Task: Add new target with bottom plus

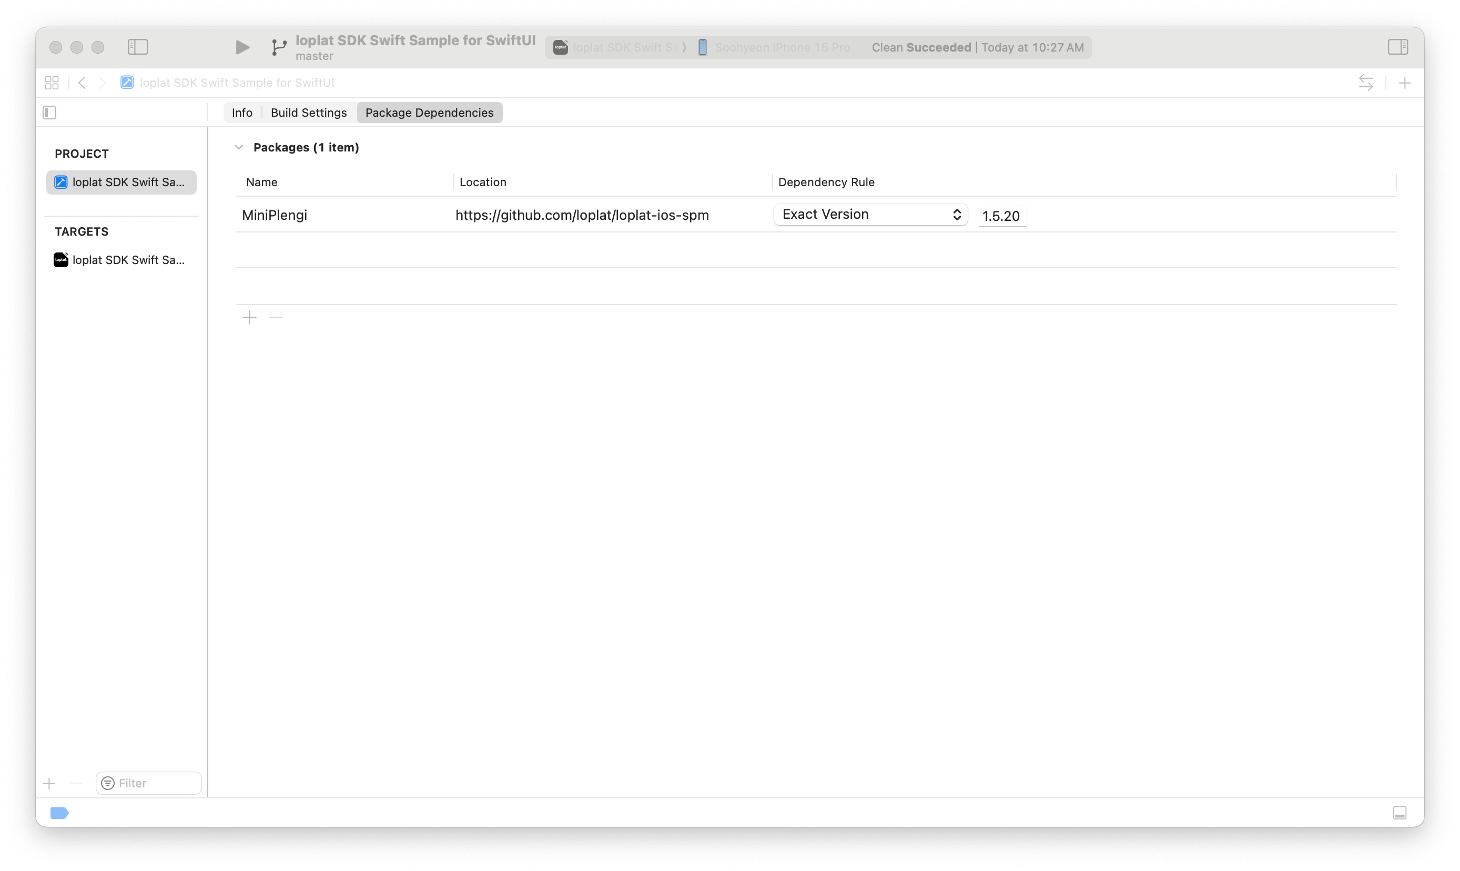Action: (x=49, y=784)
